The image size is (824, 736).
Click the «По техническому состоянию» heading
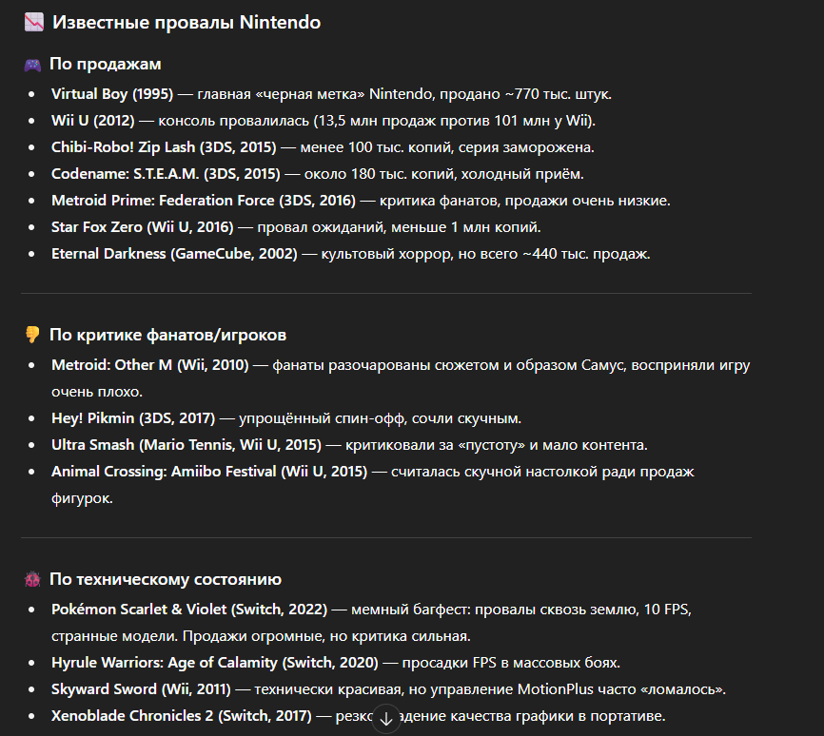point(165,579)
